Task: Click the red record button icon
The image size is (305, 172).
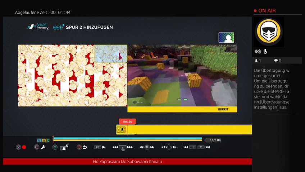Action: click(24, 147)
